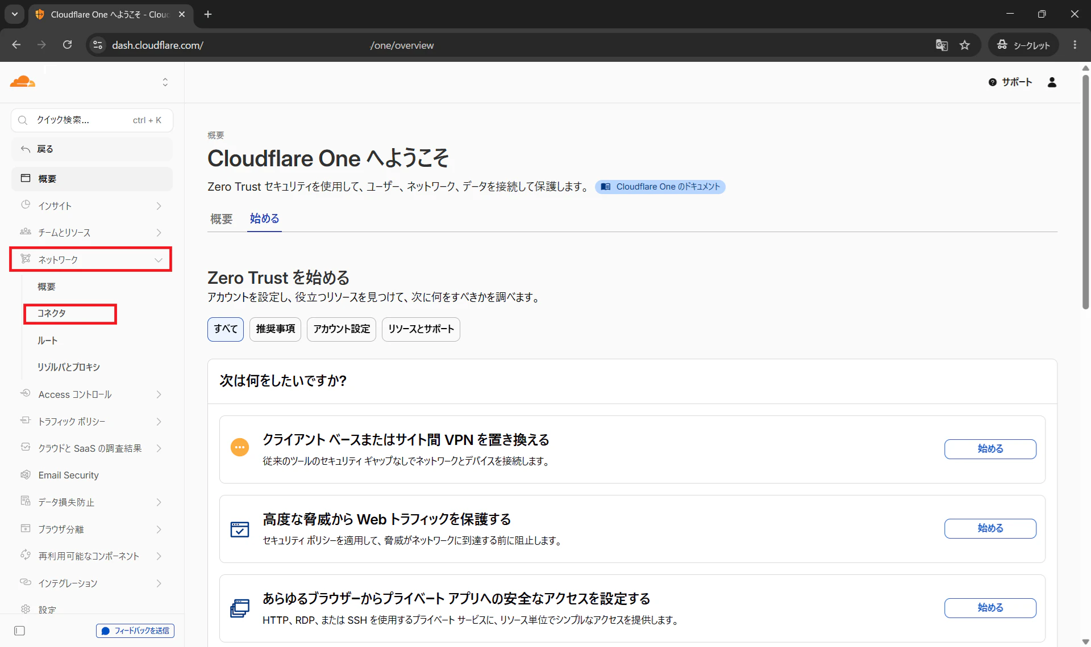
Task: Bookmark this page with the star icon
Action: (x=965, y=45)
